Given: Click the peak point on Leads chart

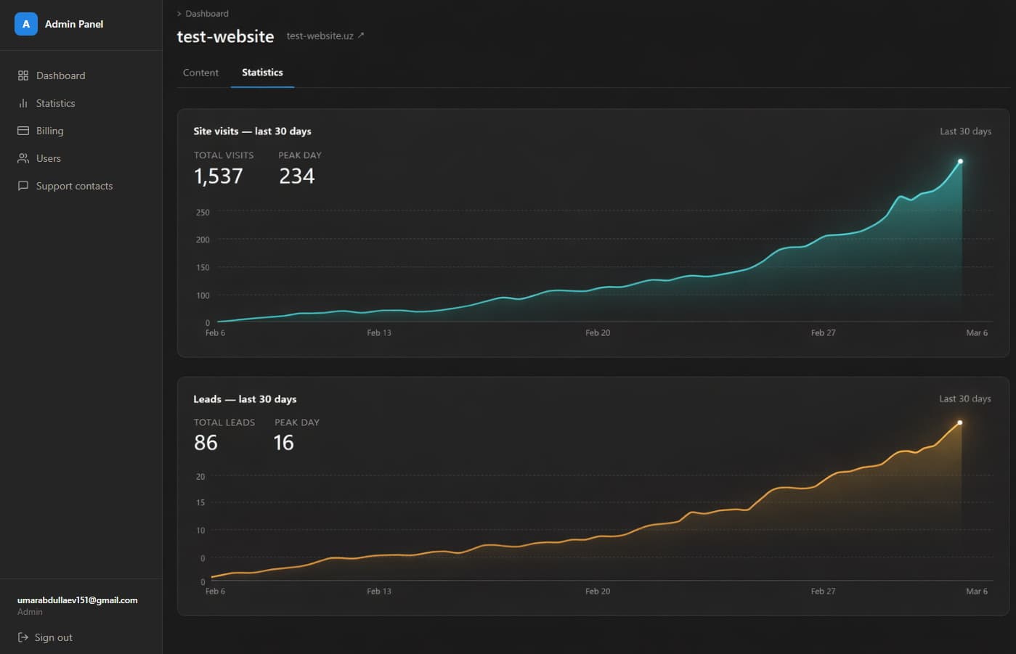Looking at the screenshot, I should (x=960, y=422).
